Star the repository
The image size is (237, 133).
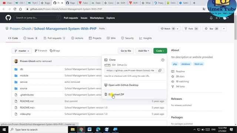point(211,29)
